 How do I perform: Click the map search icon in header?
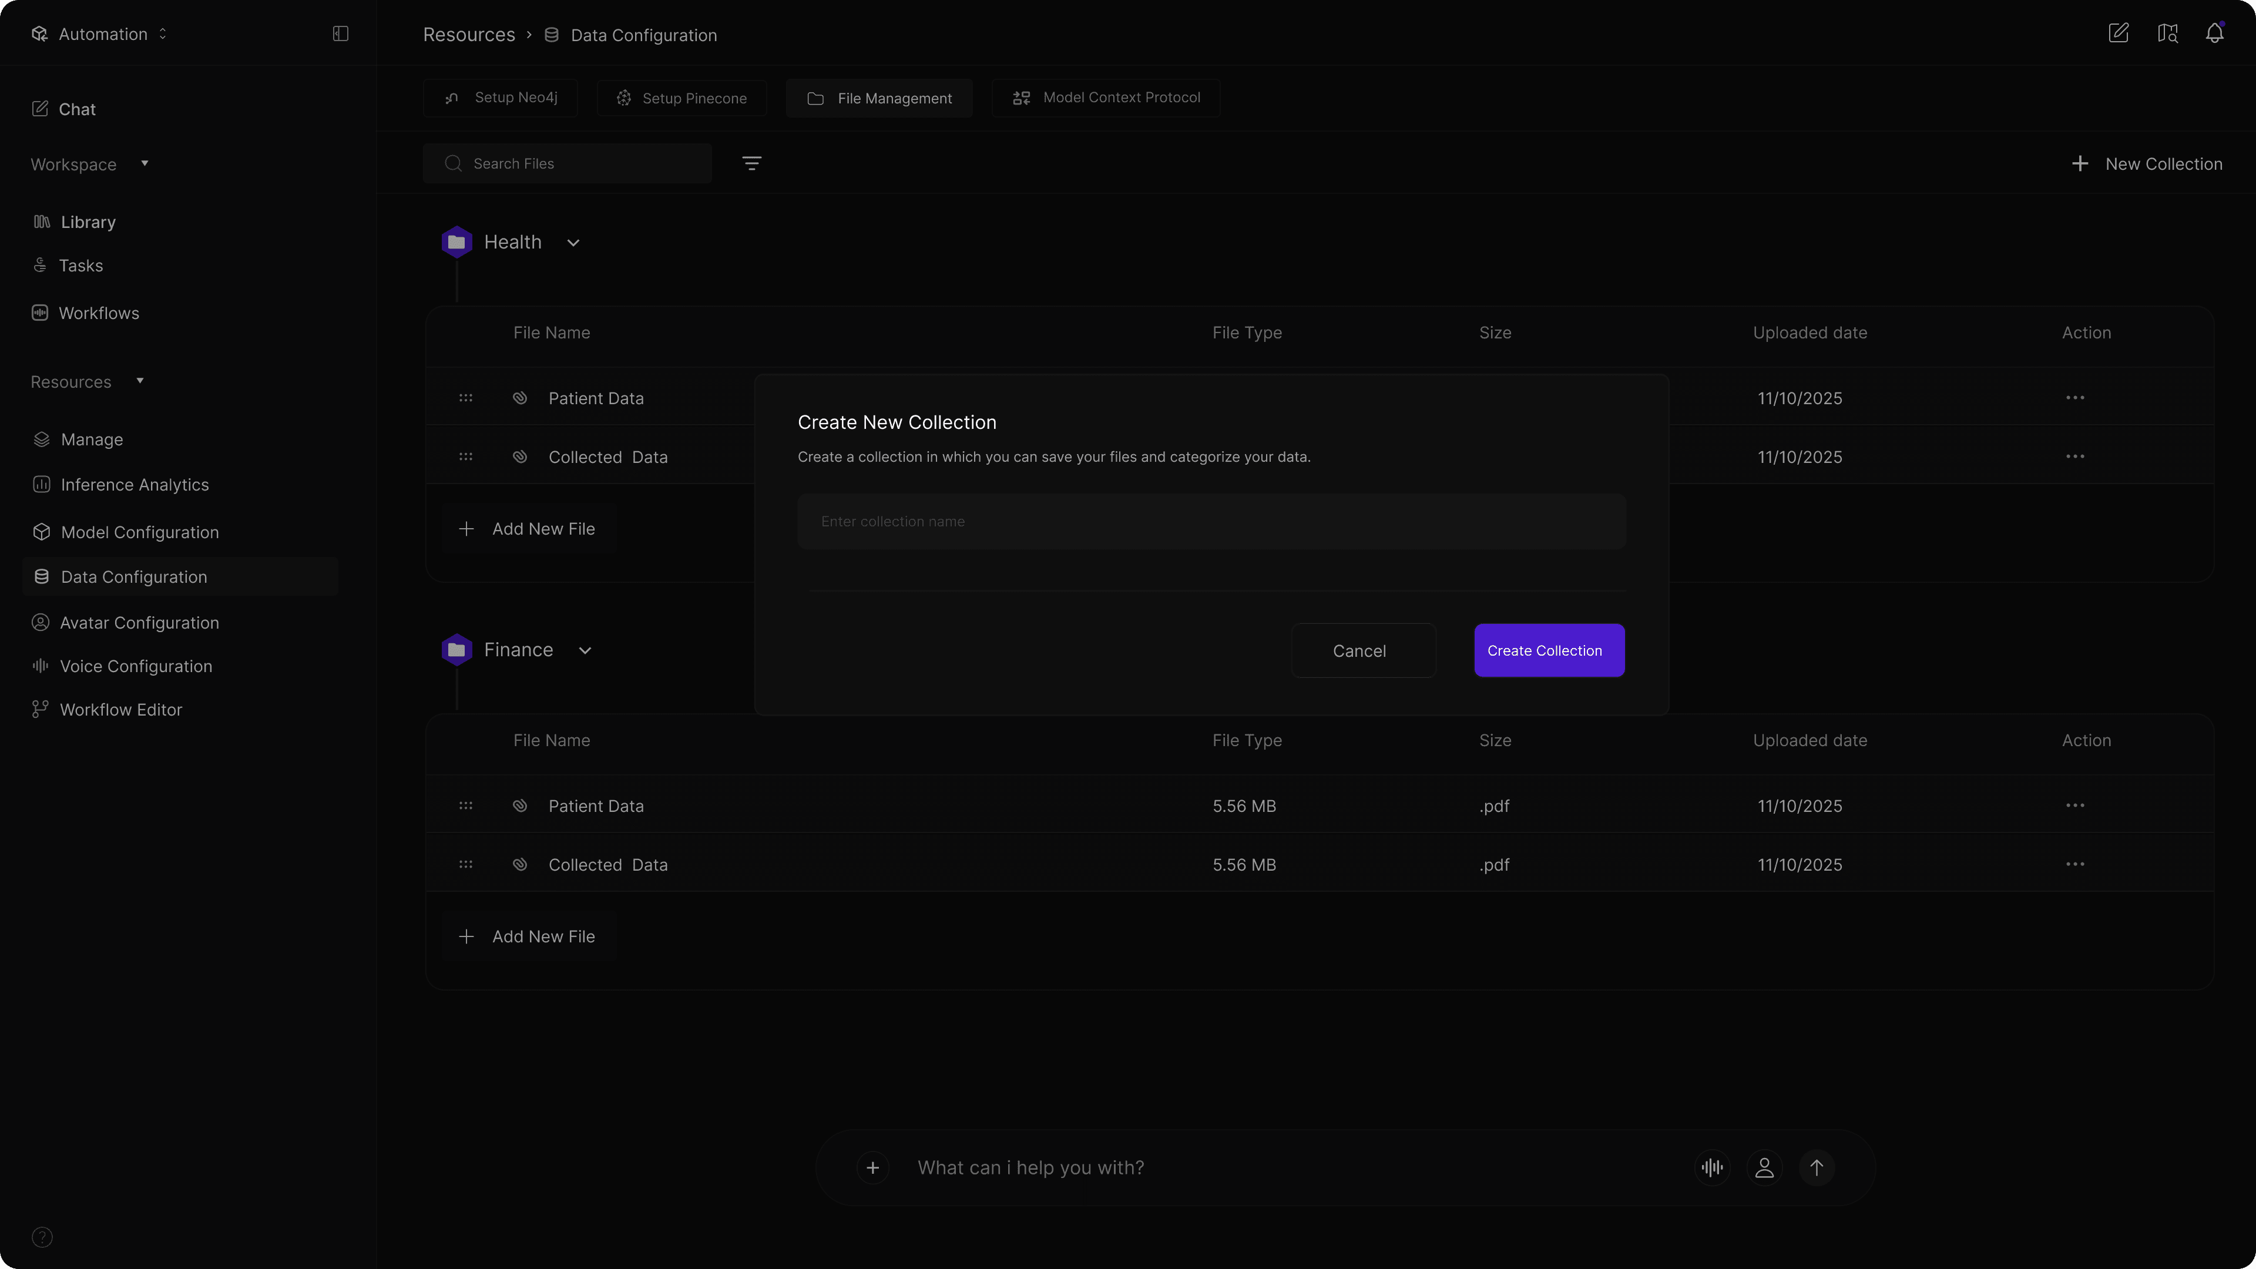[x=2167, y=33]
